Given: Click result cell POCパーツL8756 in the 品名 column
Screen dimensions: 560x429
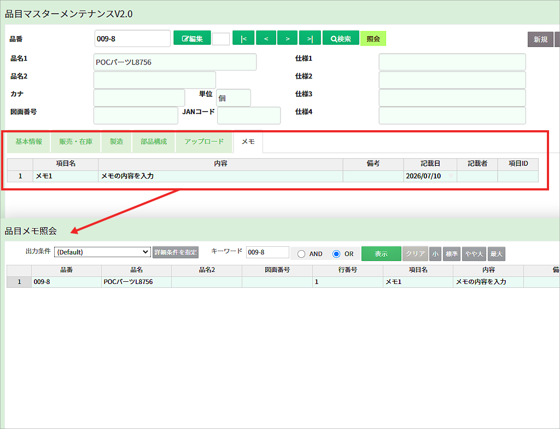Looking at the screenshot, I should pos(136,282).
